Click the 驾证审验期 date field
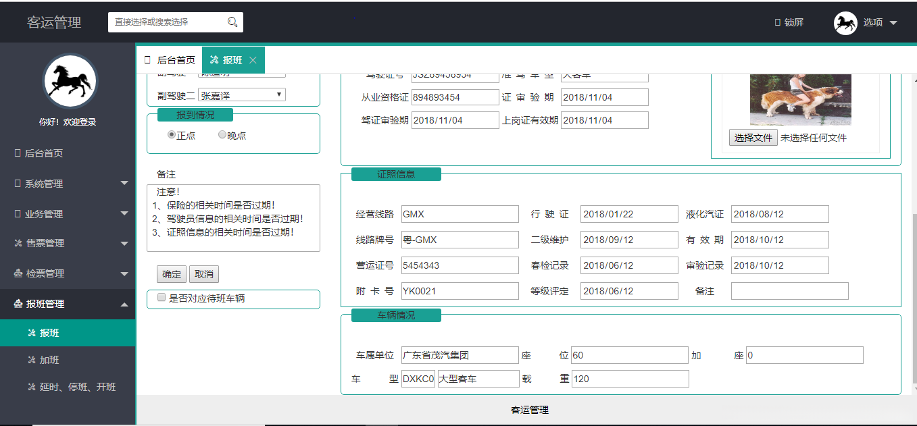917x426 pixels. (455, 120)
